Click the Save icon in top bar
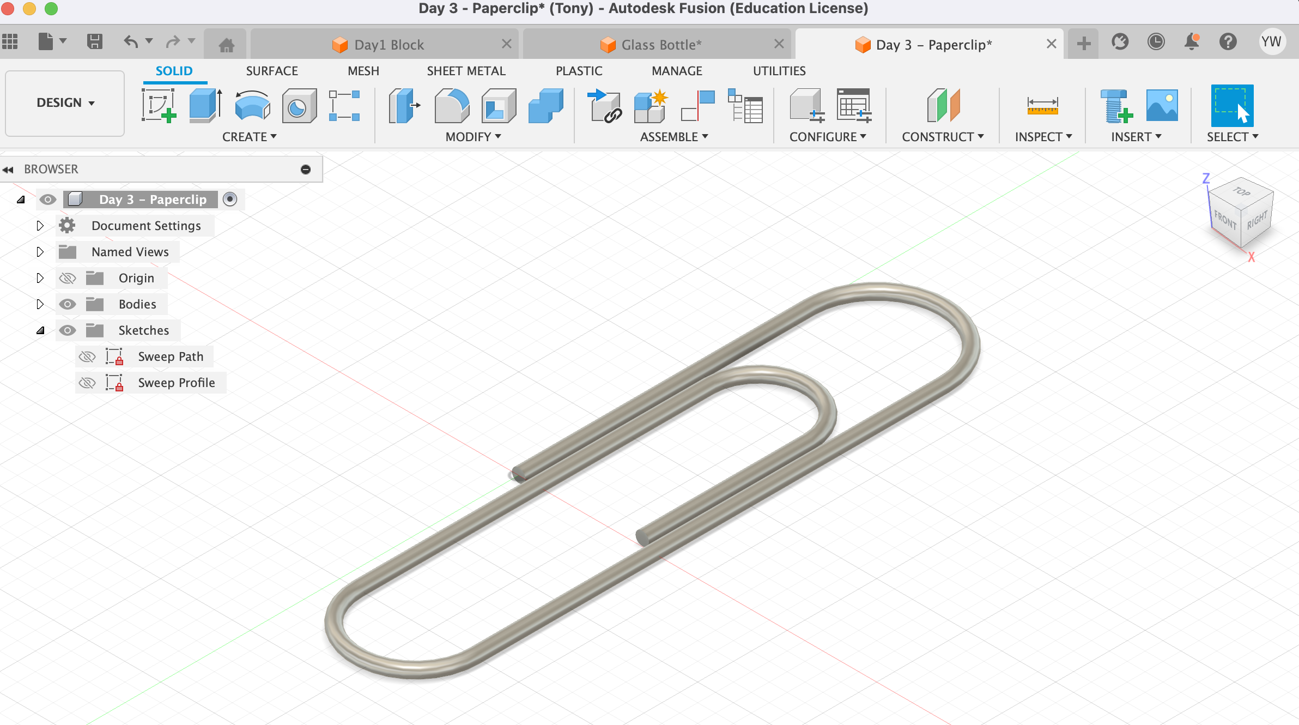 pos(95,42)
